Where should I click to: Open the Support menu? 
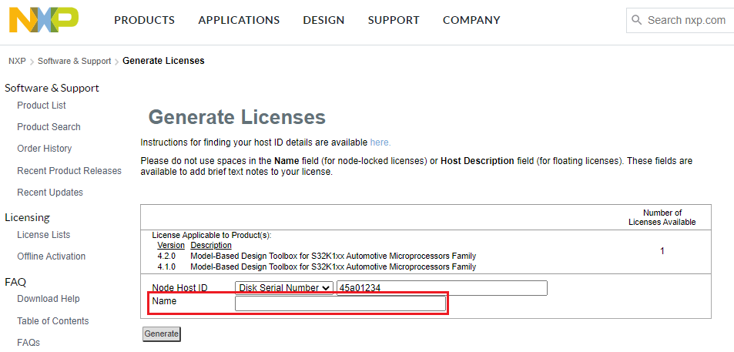pos(394,20)
